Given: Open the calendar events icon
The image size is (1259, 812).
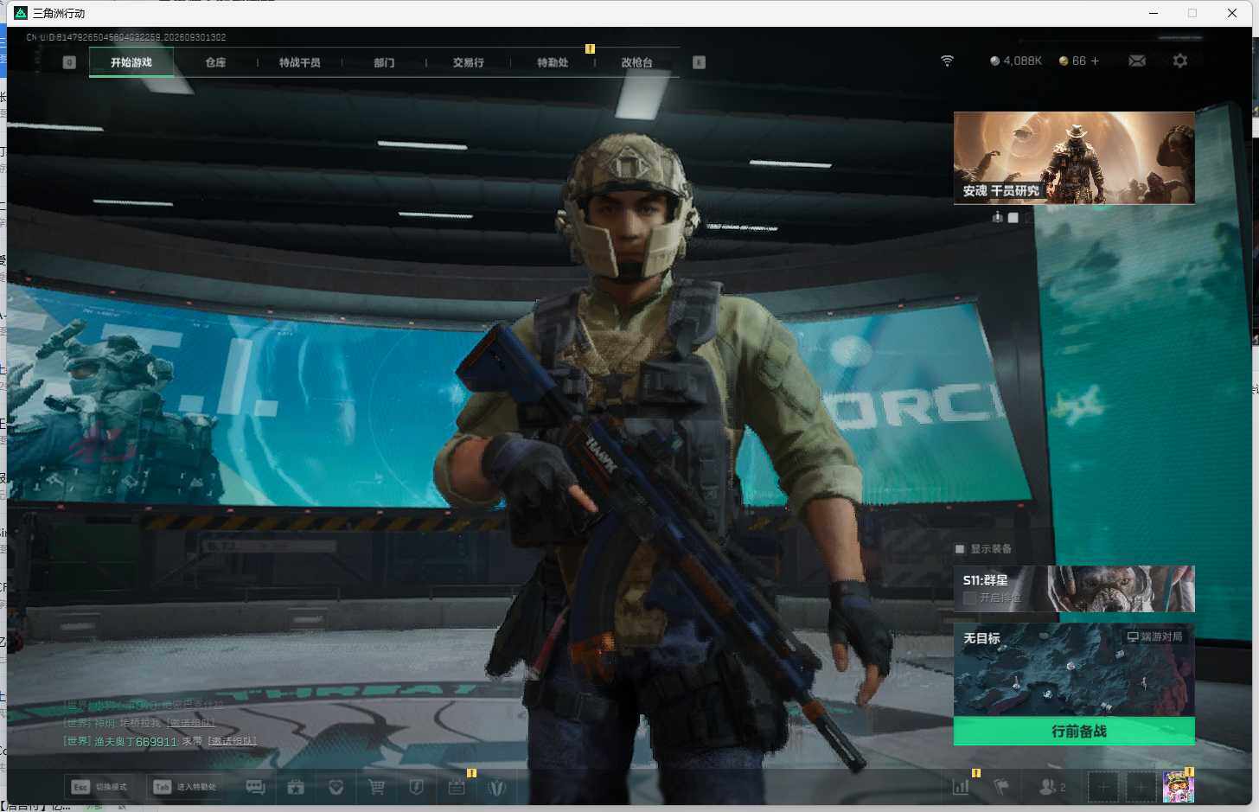Looking at the screenshot, I should (x=457, y=787).
